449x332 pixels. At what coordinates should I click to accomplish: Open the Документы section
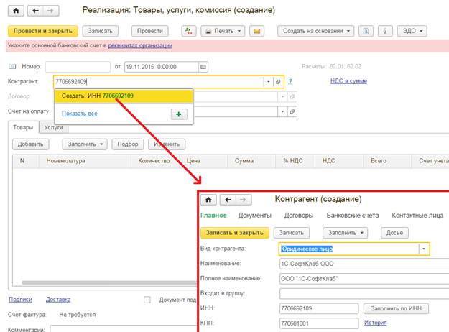pos(254,216)
